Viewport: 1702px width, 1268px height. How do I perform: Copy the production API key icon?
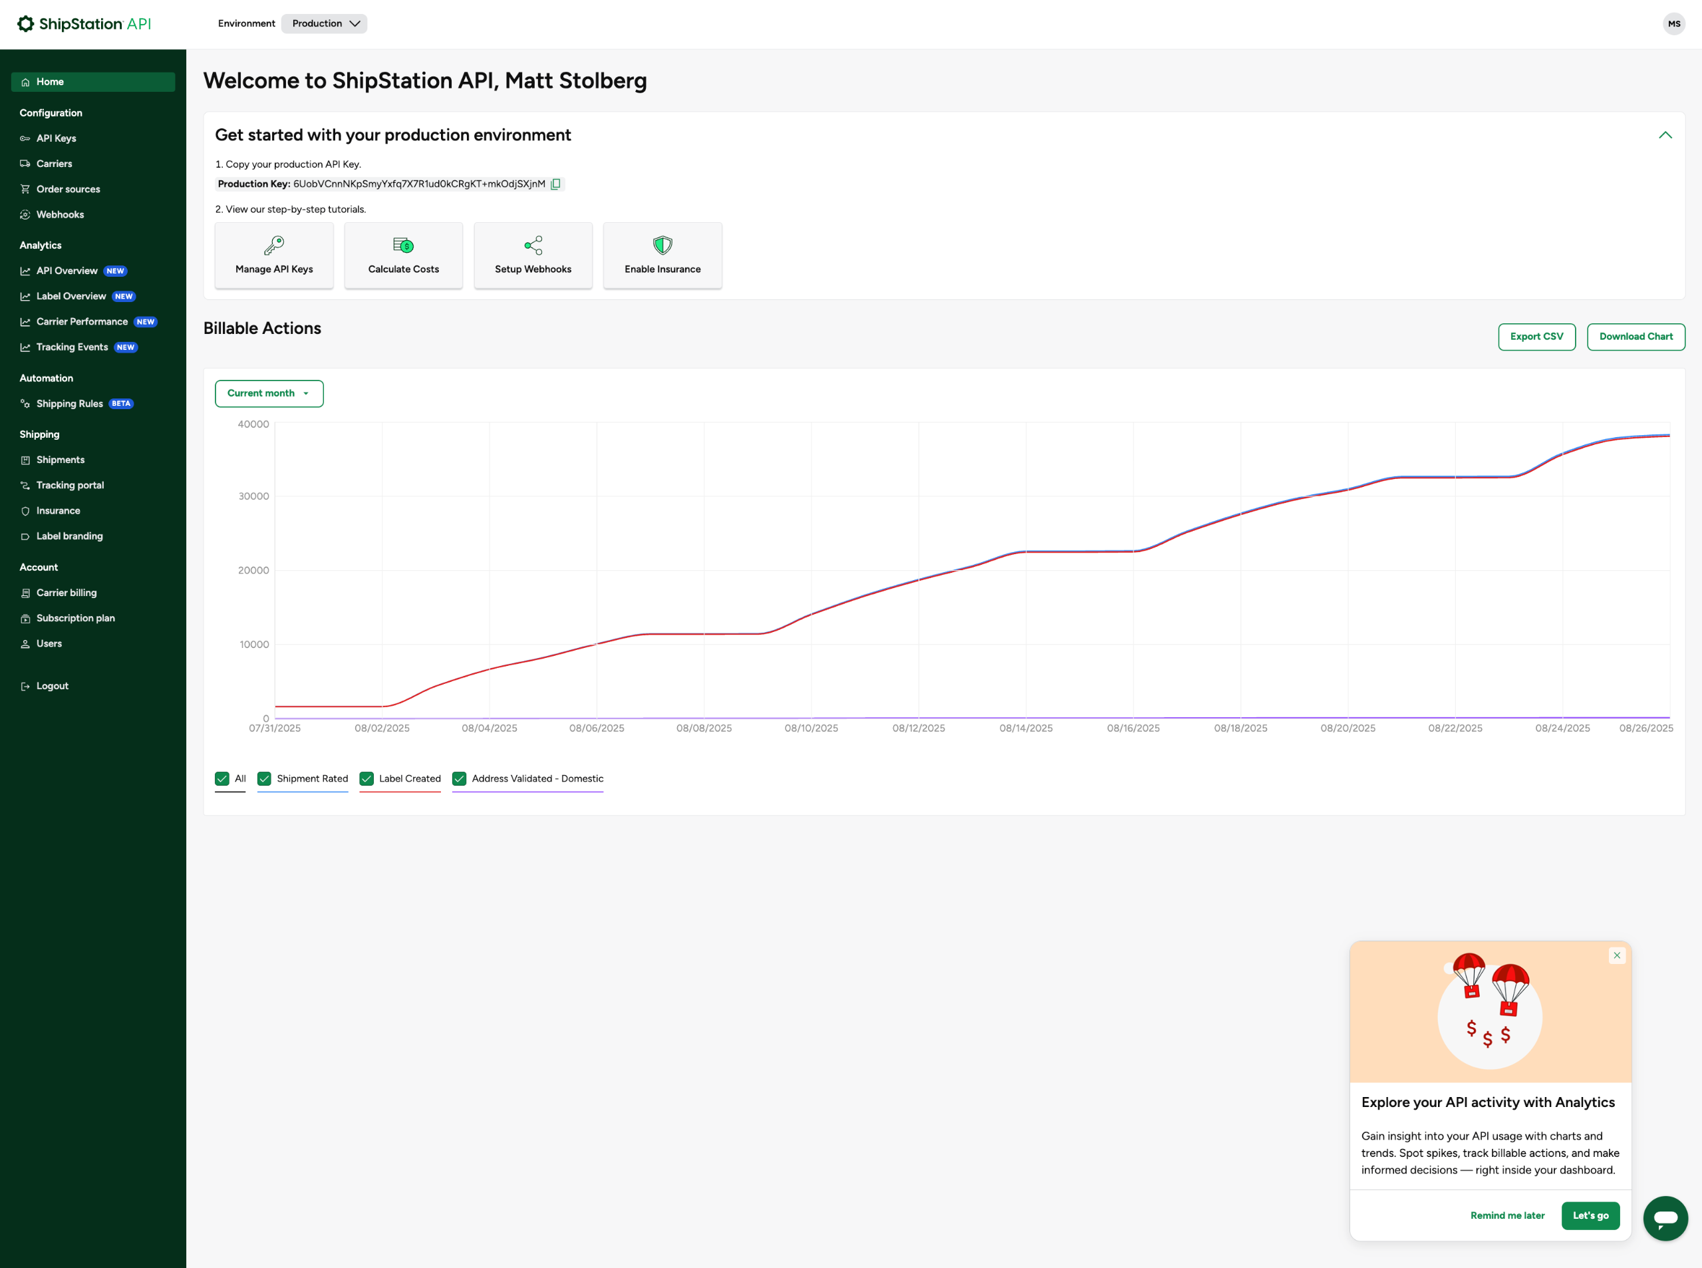pyautogui.click(x=555, y=184)
